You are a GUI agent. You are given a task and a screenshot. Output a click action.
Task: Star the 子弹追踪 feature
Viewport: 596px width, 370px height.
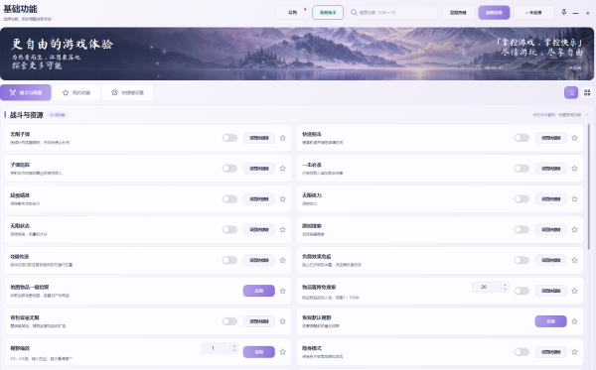[282, 169]
